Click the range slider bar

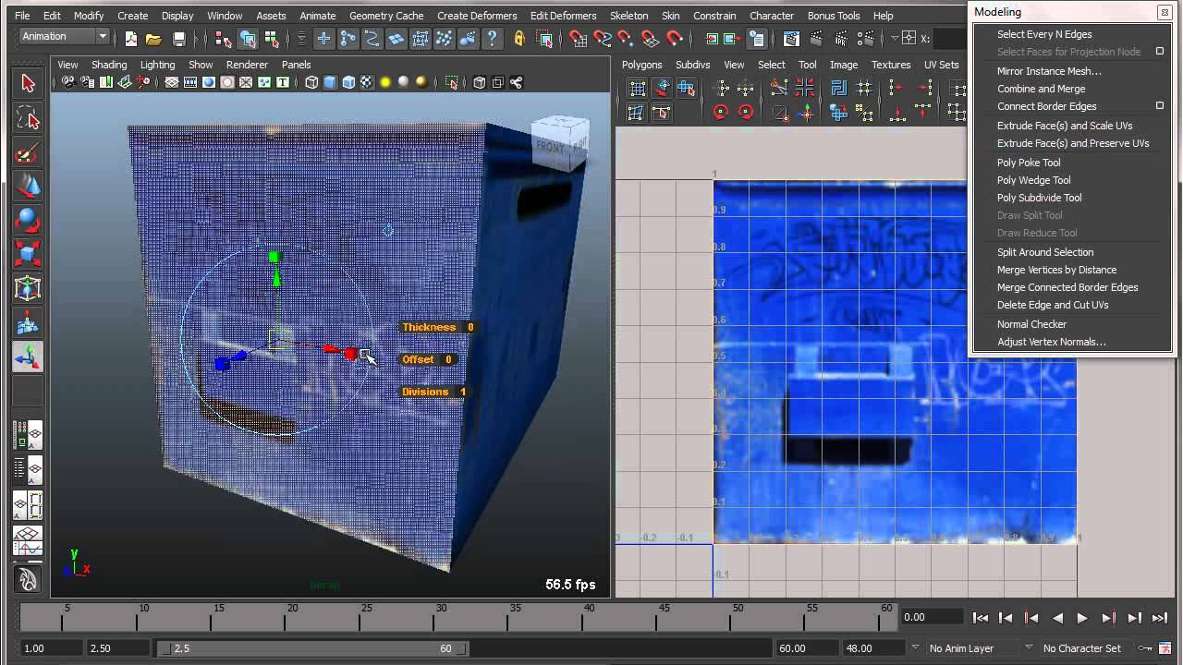click(x=314, y=648)
